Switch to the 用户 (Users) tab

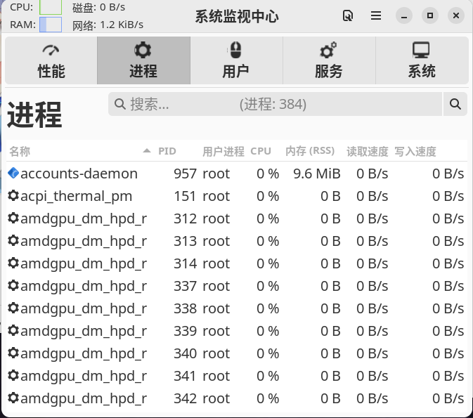[235, 60]
